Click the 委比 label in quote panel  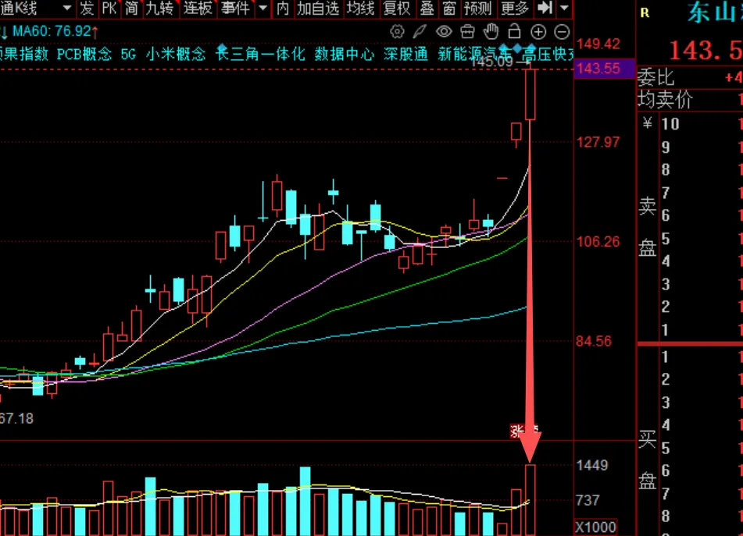click(x=655, y=76)
